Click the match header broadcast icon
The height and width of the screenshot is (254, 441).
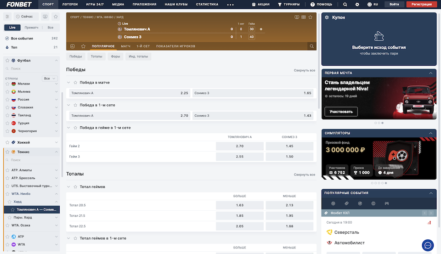click(x=297, y=17)
